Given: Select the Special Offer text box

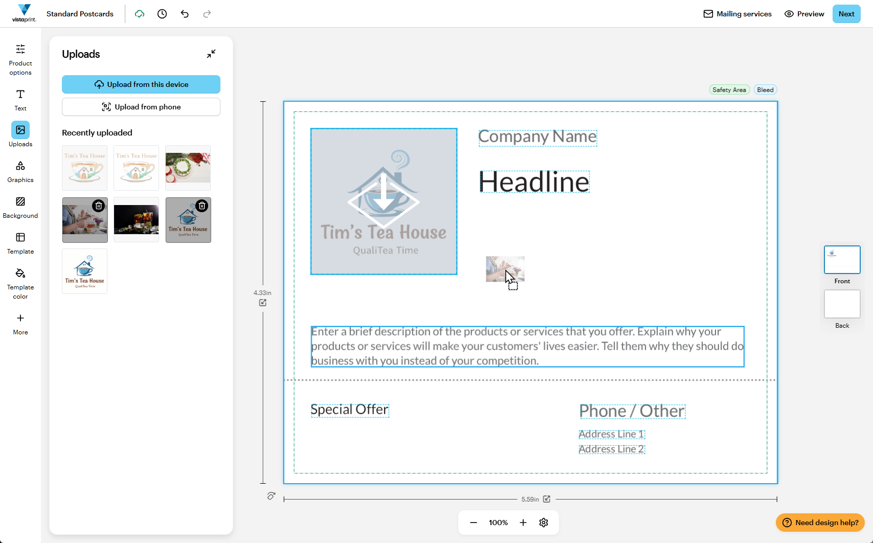Looking at the screenshot, I should pos(350,410).
